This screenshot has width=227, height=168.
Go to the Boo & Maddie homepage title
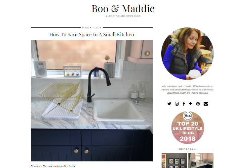(x=123, y=9)
